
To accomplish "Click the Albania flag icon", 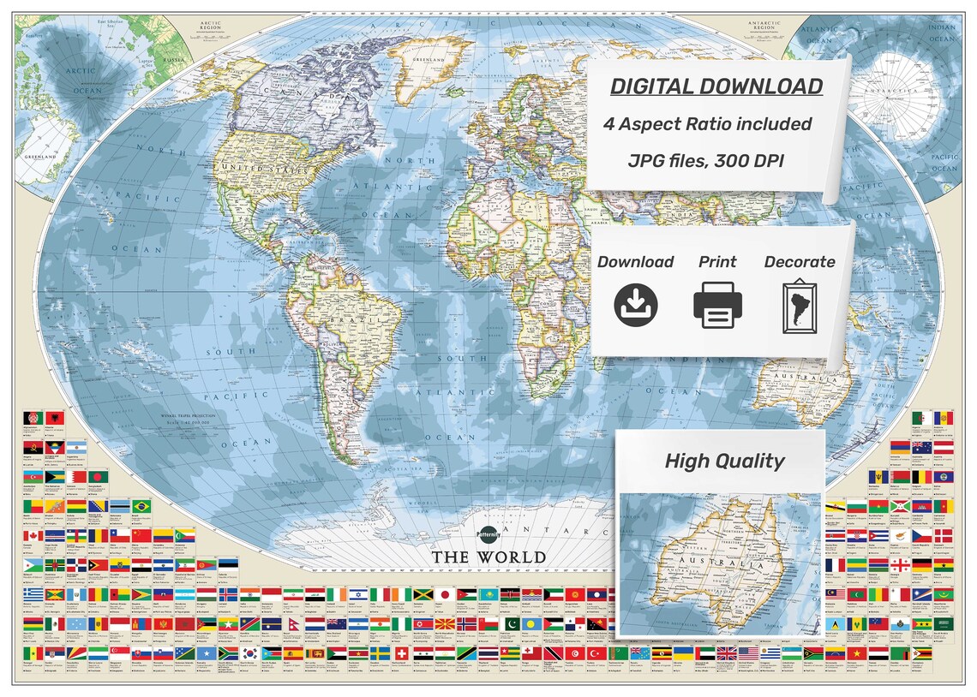I will click(x=54, y=418).
